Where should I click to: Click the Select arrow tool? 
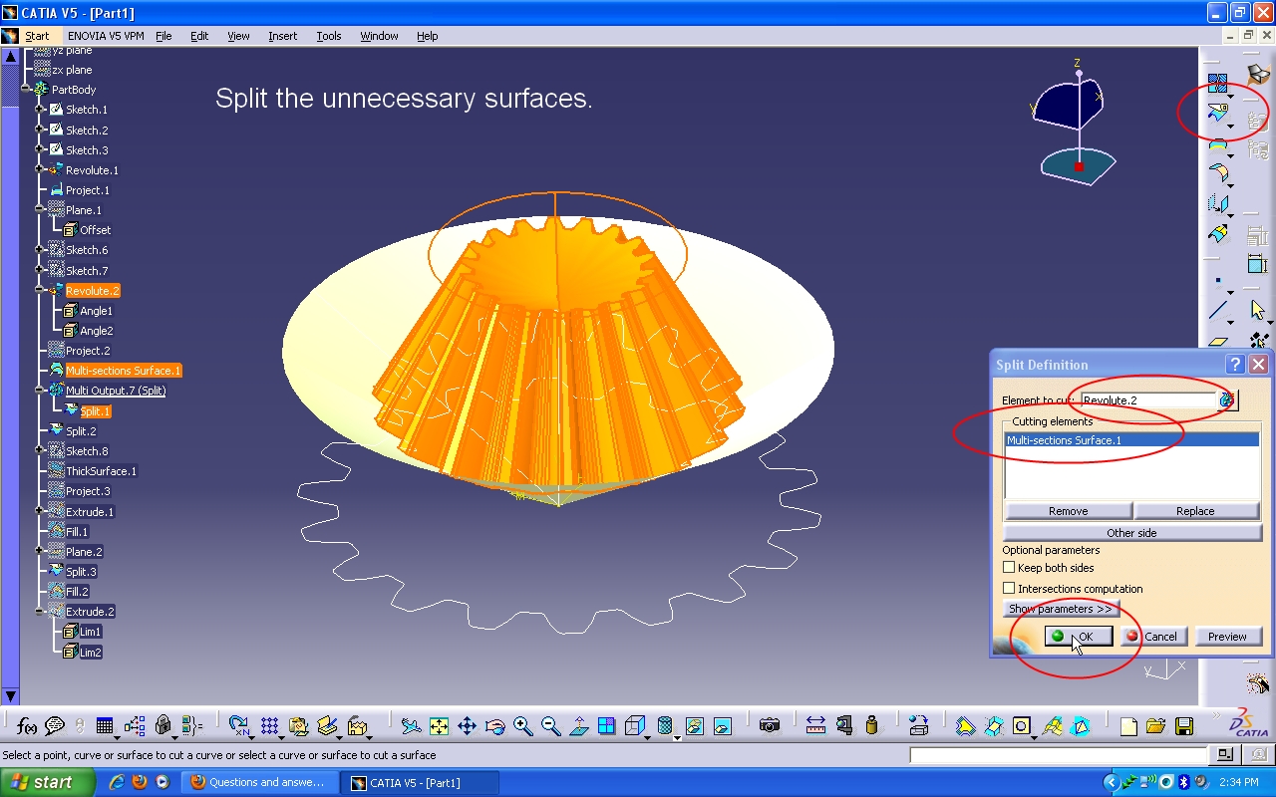(1258, 311)
